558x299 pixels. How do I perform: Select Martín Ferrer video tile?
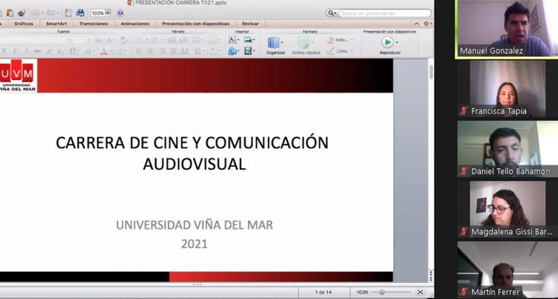click(x=507, y=270)
